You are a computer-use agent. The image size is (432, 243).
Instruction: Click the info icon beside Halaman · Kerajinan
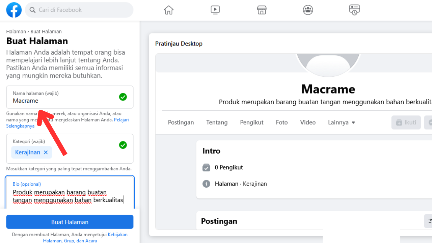pos(206,184)
